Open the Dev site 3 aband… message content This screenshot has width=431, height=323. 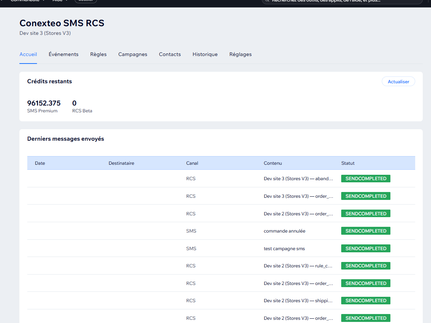[x=298, y=178]
